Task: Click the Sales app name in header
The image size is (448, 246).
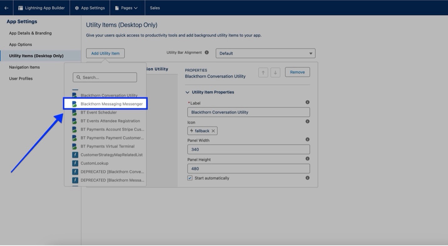Action: tap(155, 8)
